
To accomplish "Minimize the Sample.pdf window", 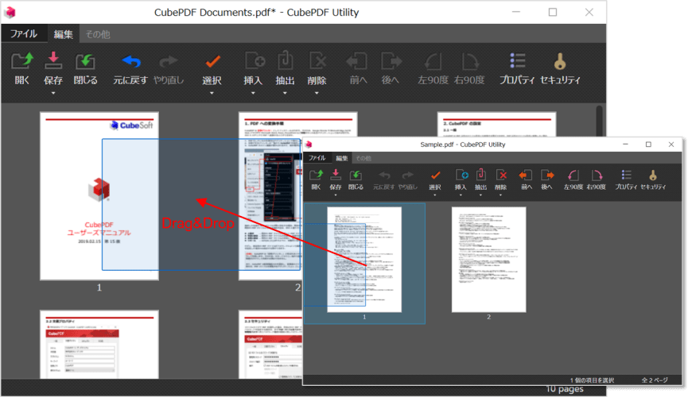I will click(626, 145).
